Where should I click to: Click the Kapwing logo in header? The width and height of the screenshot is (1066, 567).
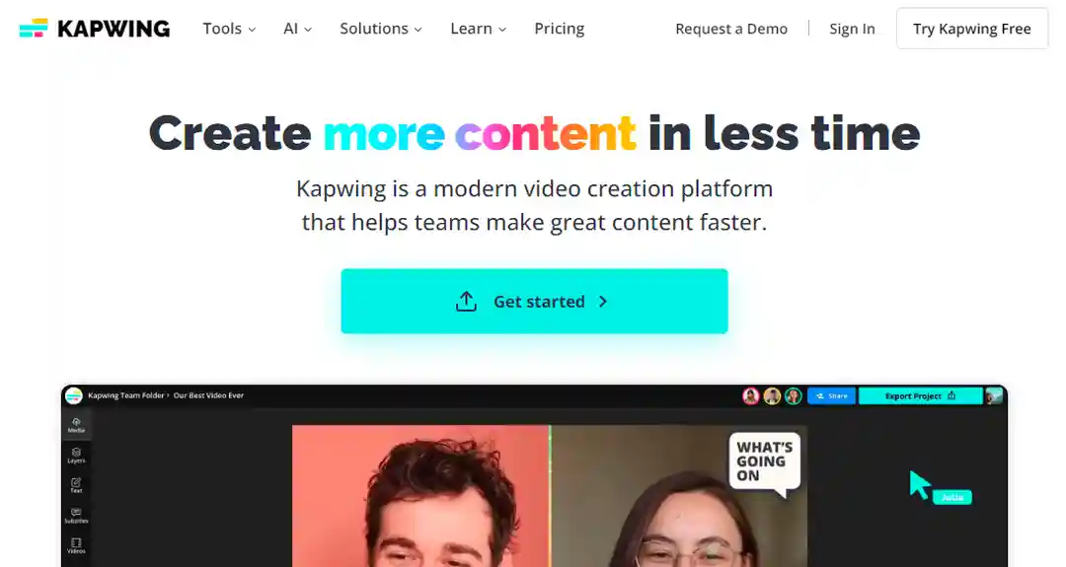(95, 29)
